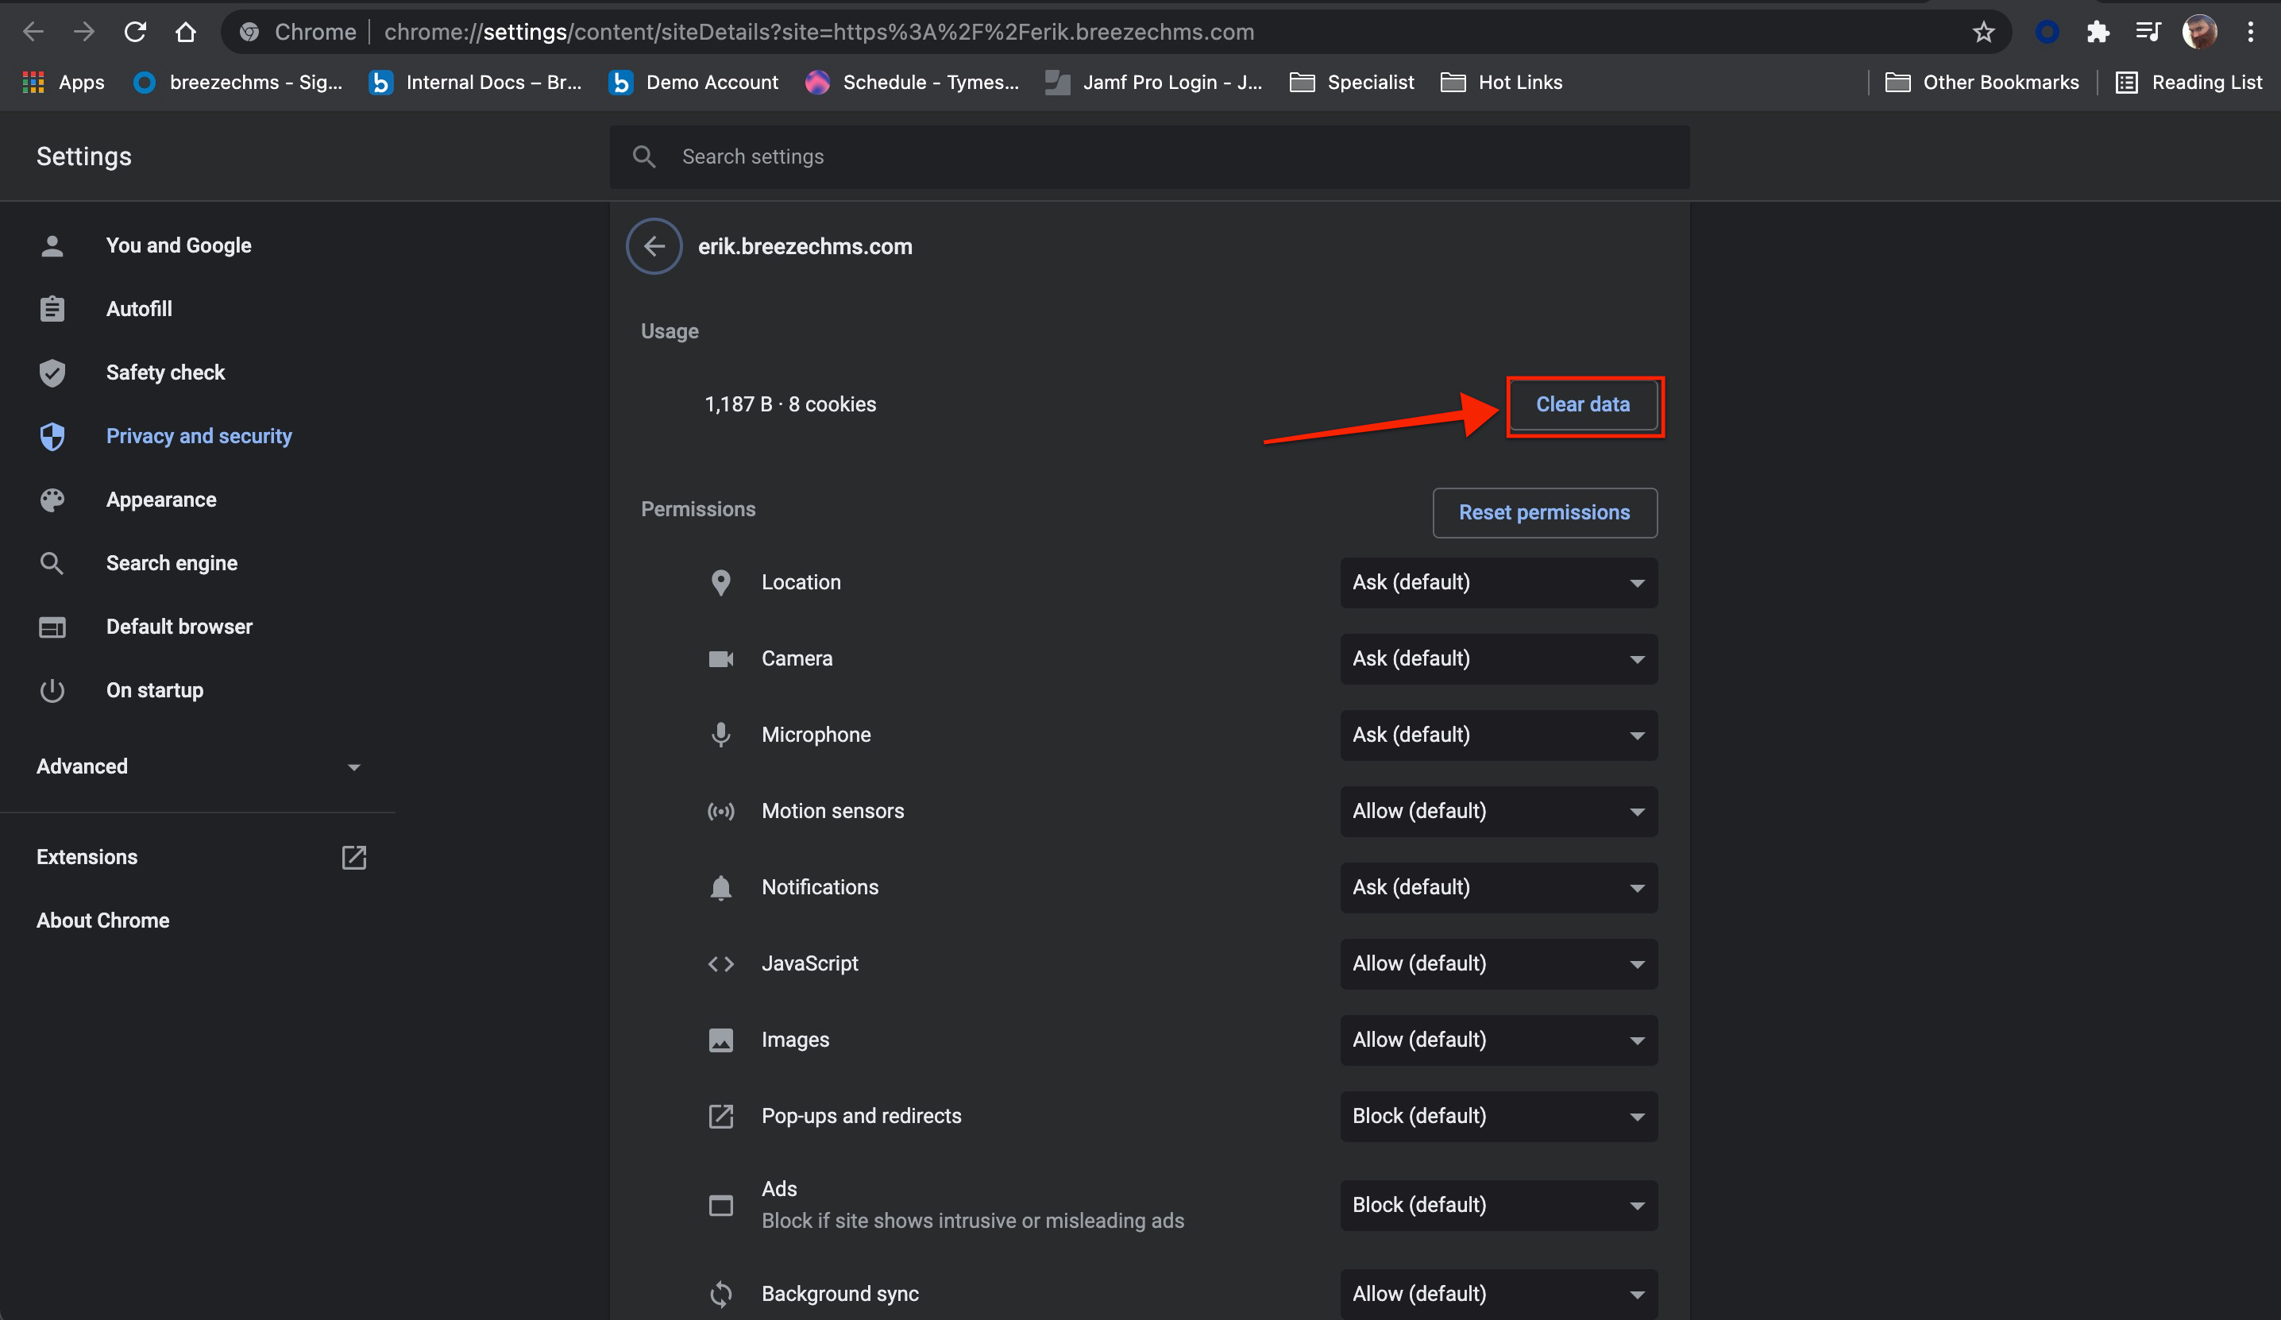Click the Autofill clipboard icon
This screenshot has width=2281, height=1320.
pyautogui.click(x=52, y=308)
